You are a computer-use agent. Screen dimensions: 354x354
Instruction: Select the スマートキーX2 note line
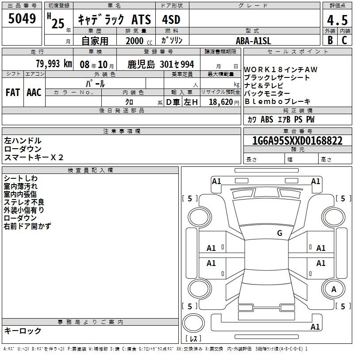tap(34, 157)
